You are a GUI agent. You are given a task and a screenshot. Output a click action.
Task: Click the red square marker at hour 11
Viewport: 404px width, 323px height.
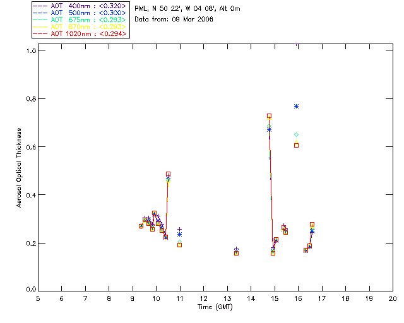[179, 245]
